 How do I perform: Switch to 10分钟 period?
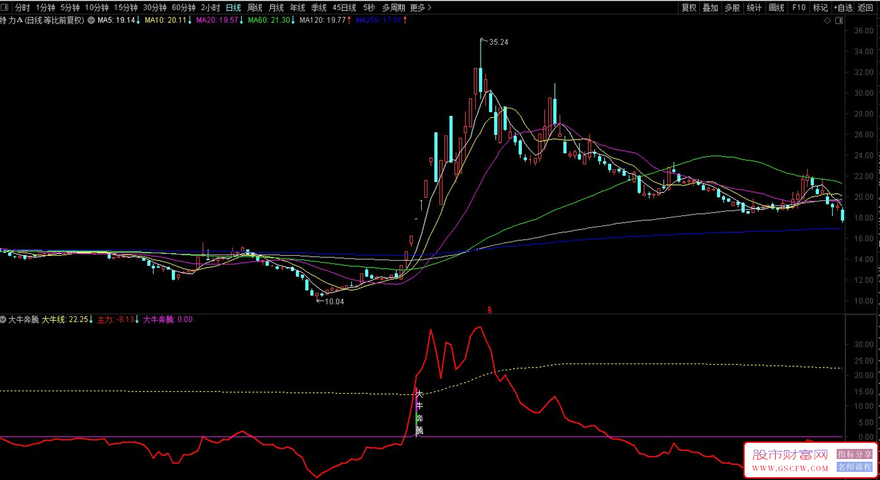click(x=97, y=8)
